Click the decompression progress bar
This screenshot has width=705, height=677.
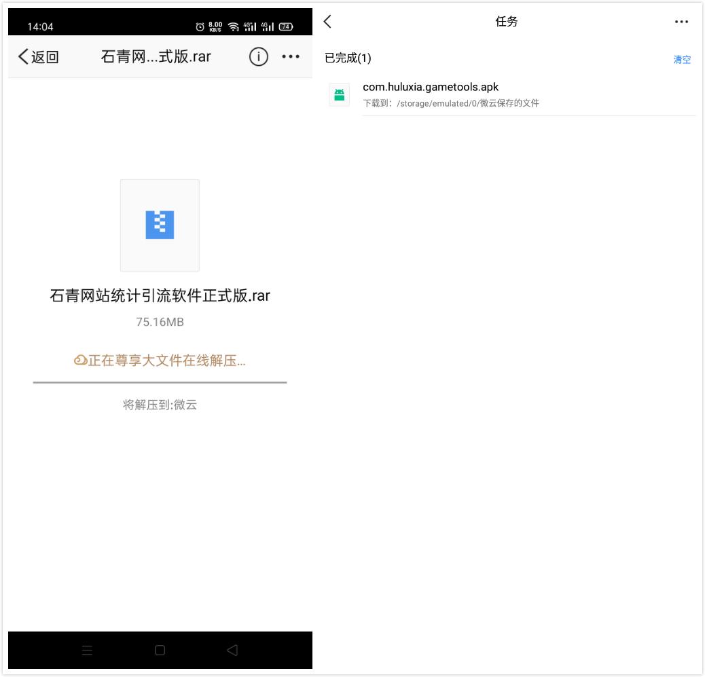tap(160, 383)
